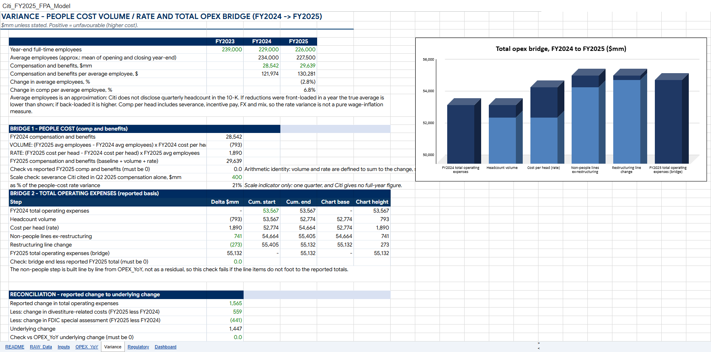Click the 'Restructuring line change' chart axis label

[x=626, y=170]
